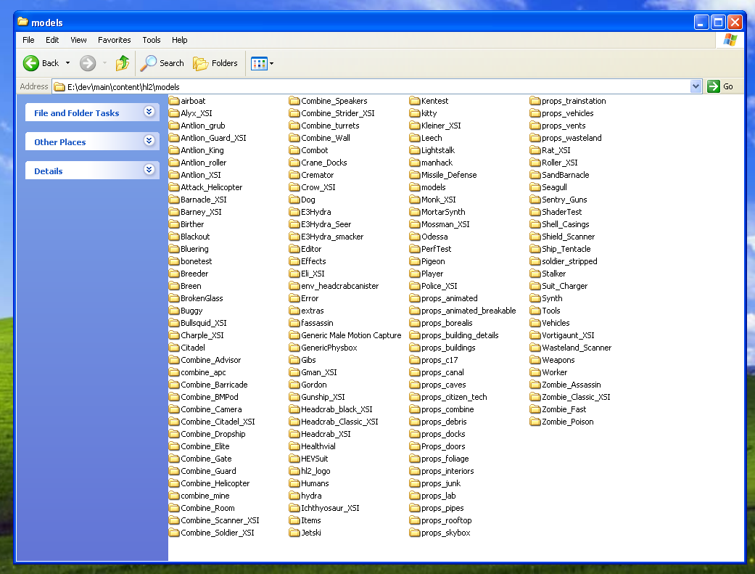Select the Cremator folder icon

click(x=294, y=175)
